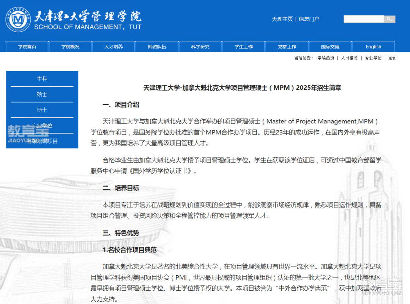Open 人才培养 in the main navigation bar

point(114,47)
